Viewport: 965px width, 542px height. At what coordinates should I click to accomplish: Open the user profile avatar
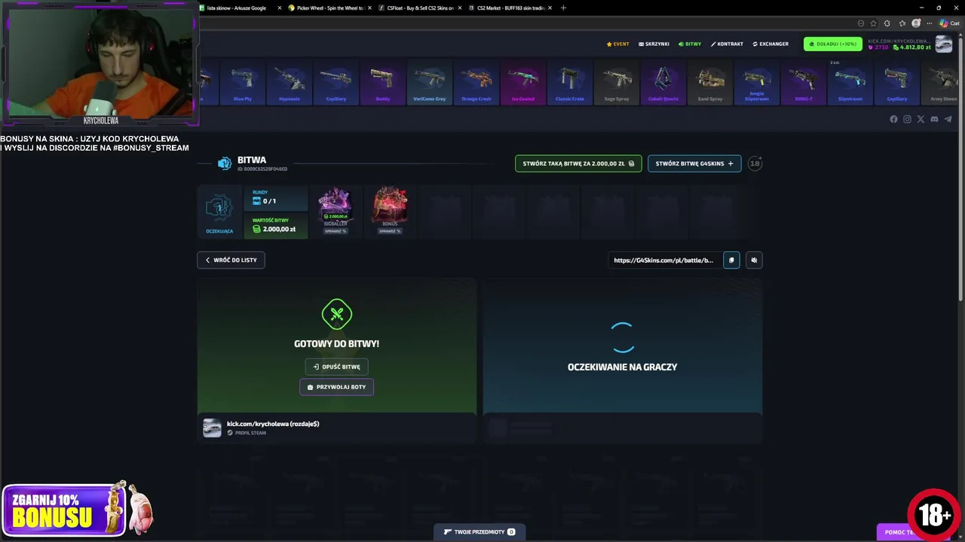944,44
